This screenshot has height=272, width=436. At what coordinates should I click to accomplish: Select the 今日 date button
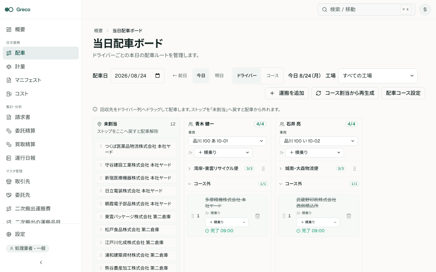(201, 76)
